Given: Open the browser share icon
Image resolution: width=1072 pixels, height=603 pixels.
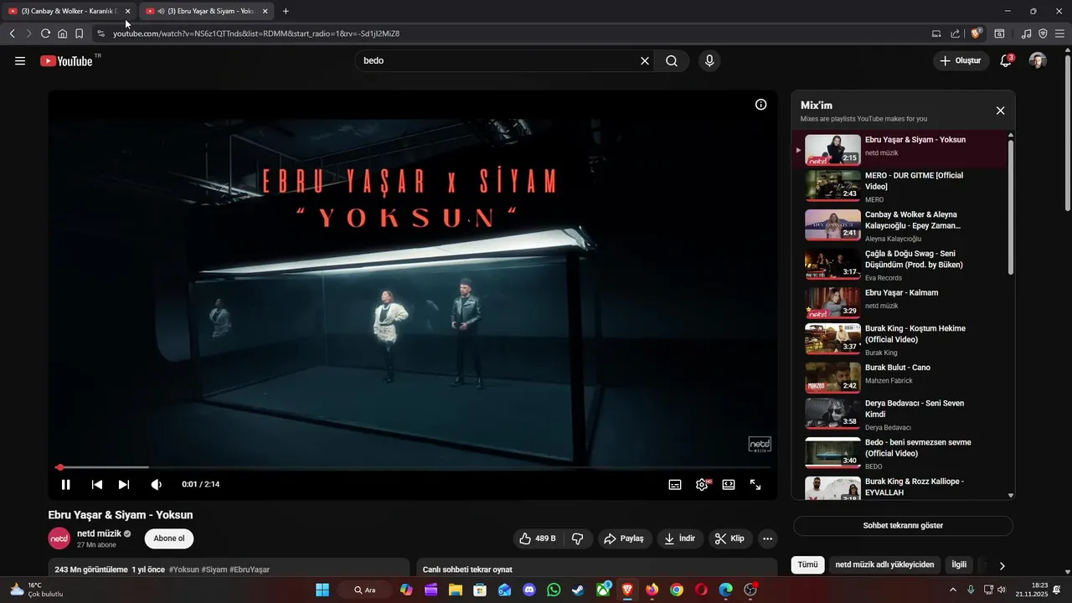Looking at the screenshot, I should [956, 33].
